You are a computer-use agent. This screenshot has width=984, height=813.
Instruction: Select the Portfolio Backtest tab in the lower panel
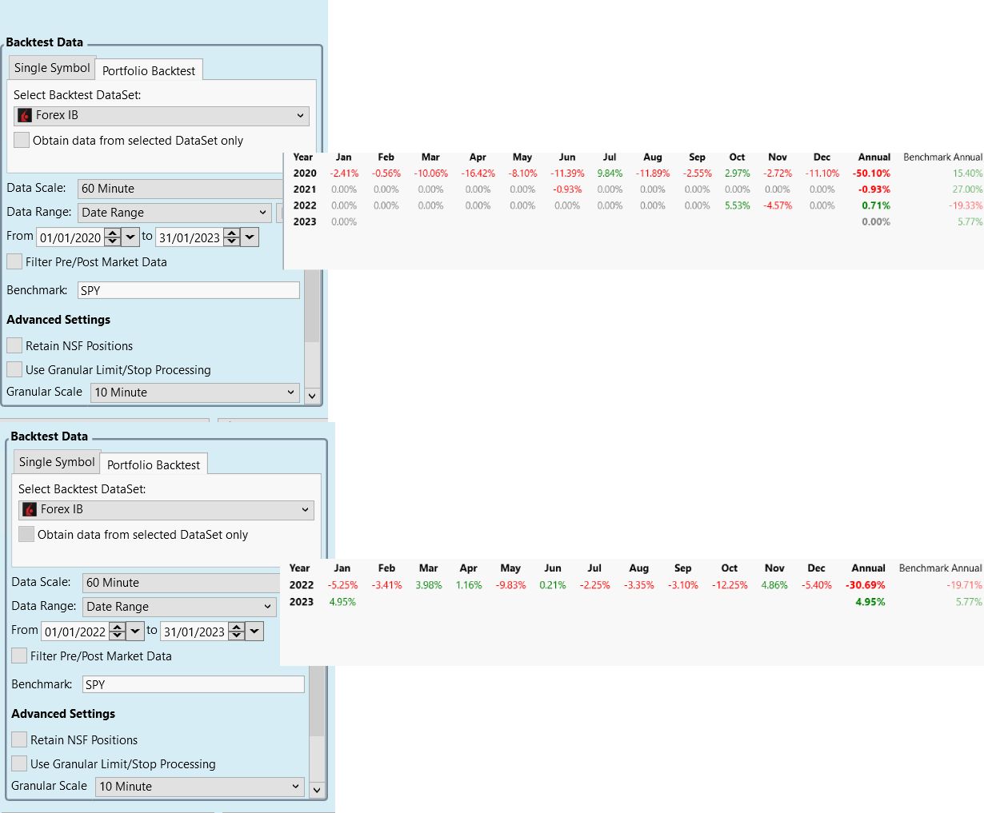point(154,465)
